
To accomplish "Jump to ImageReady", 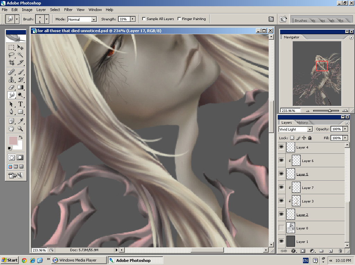I will (x=15, y=176).
